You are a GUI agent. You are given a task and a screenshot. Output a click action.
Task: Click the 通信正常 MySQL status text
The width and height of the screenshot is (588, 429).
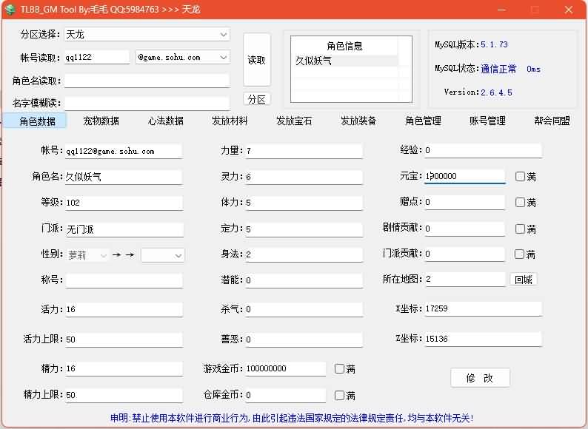coord(498,69)
